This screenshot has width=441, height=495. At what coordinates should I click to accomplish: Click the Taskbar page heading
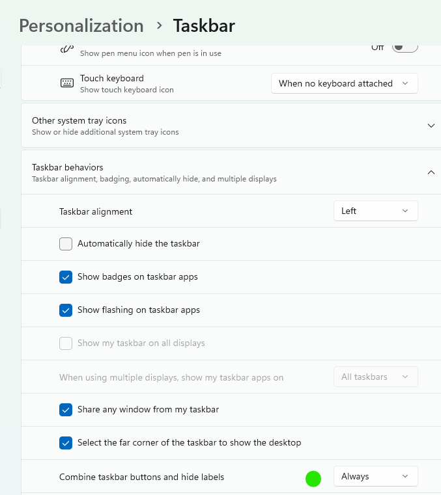(204, 26)
